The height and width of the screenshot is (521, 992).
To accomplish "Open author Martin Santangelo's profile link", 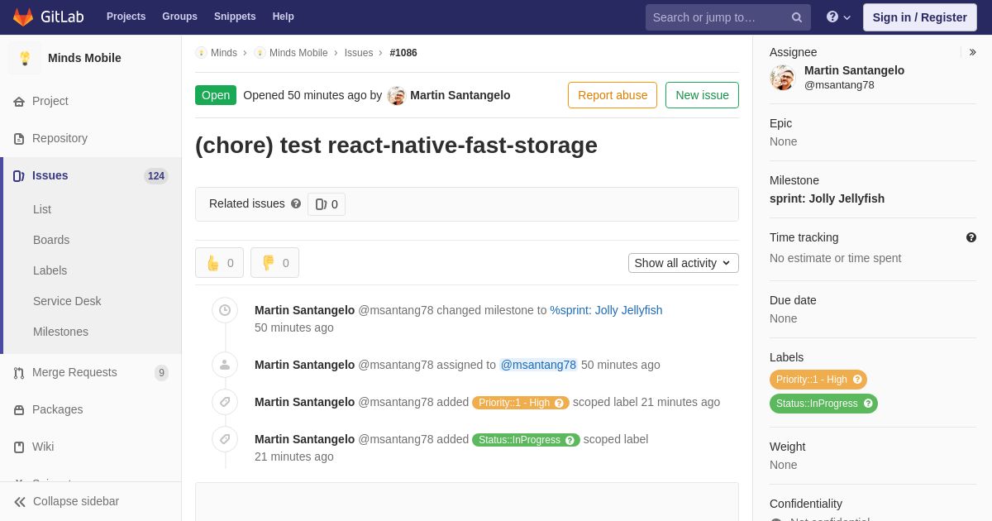I will (460, 95).
